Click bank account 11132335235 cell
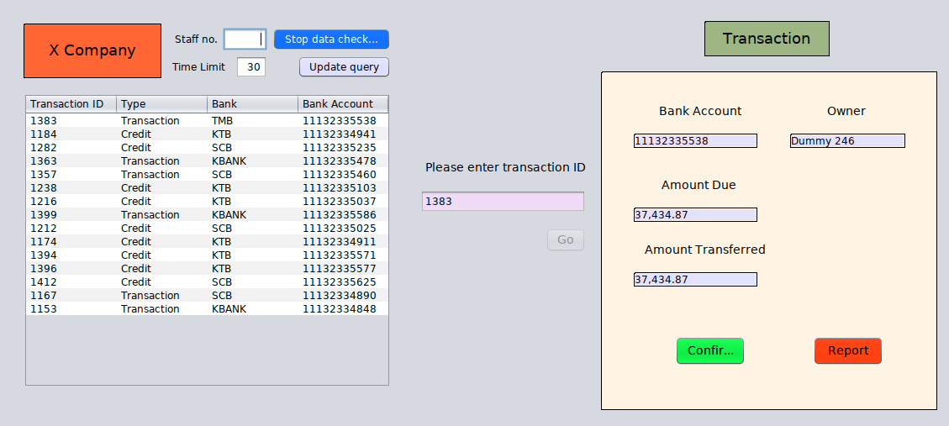Image resolution: width=949 pixels, height=426 pixels. (x=343, y=148)
